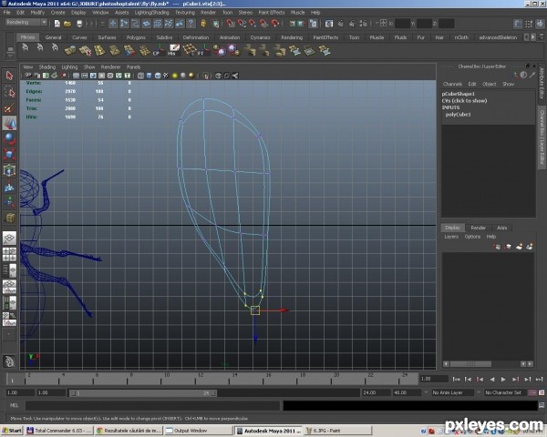This screenshot has width=547, height=437.
Task: Toggle snap to curves magnet
Action: (x=242, y=24)
